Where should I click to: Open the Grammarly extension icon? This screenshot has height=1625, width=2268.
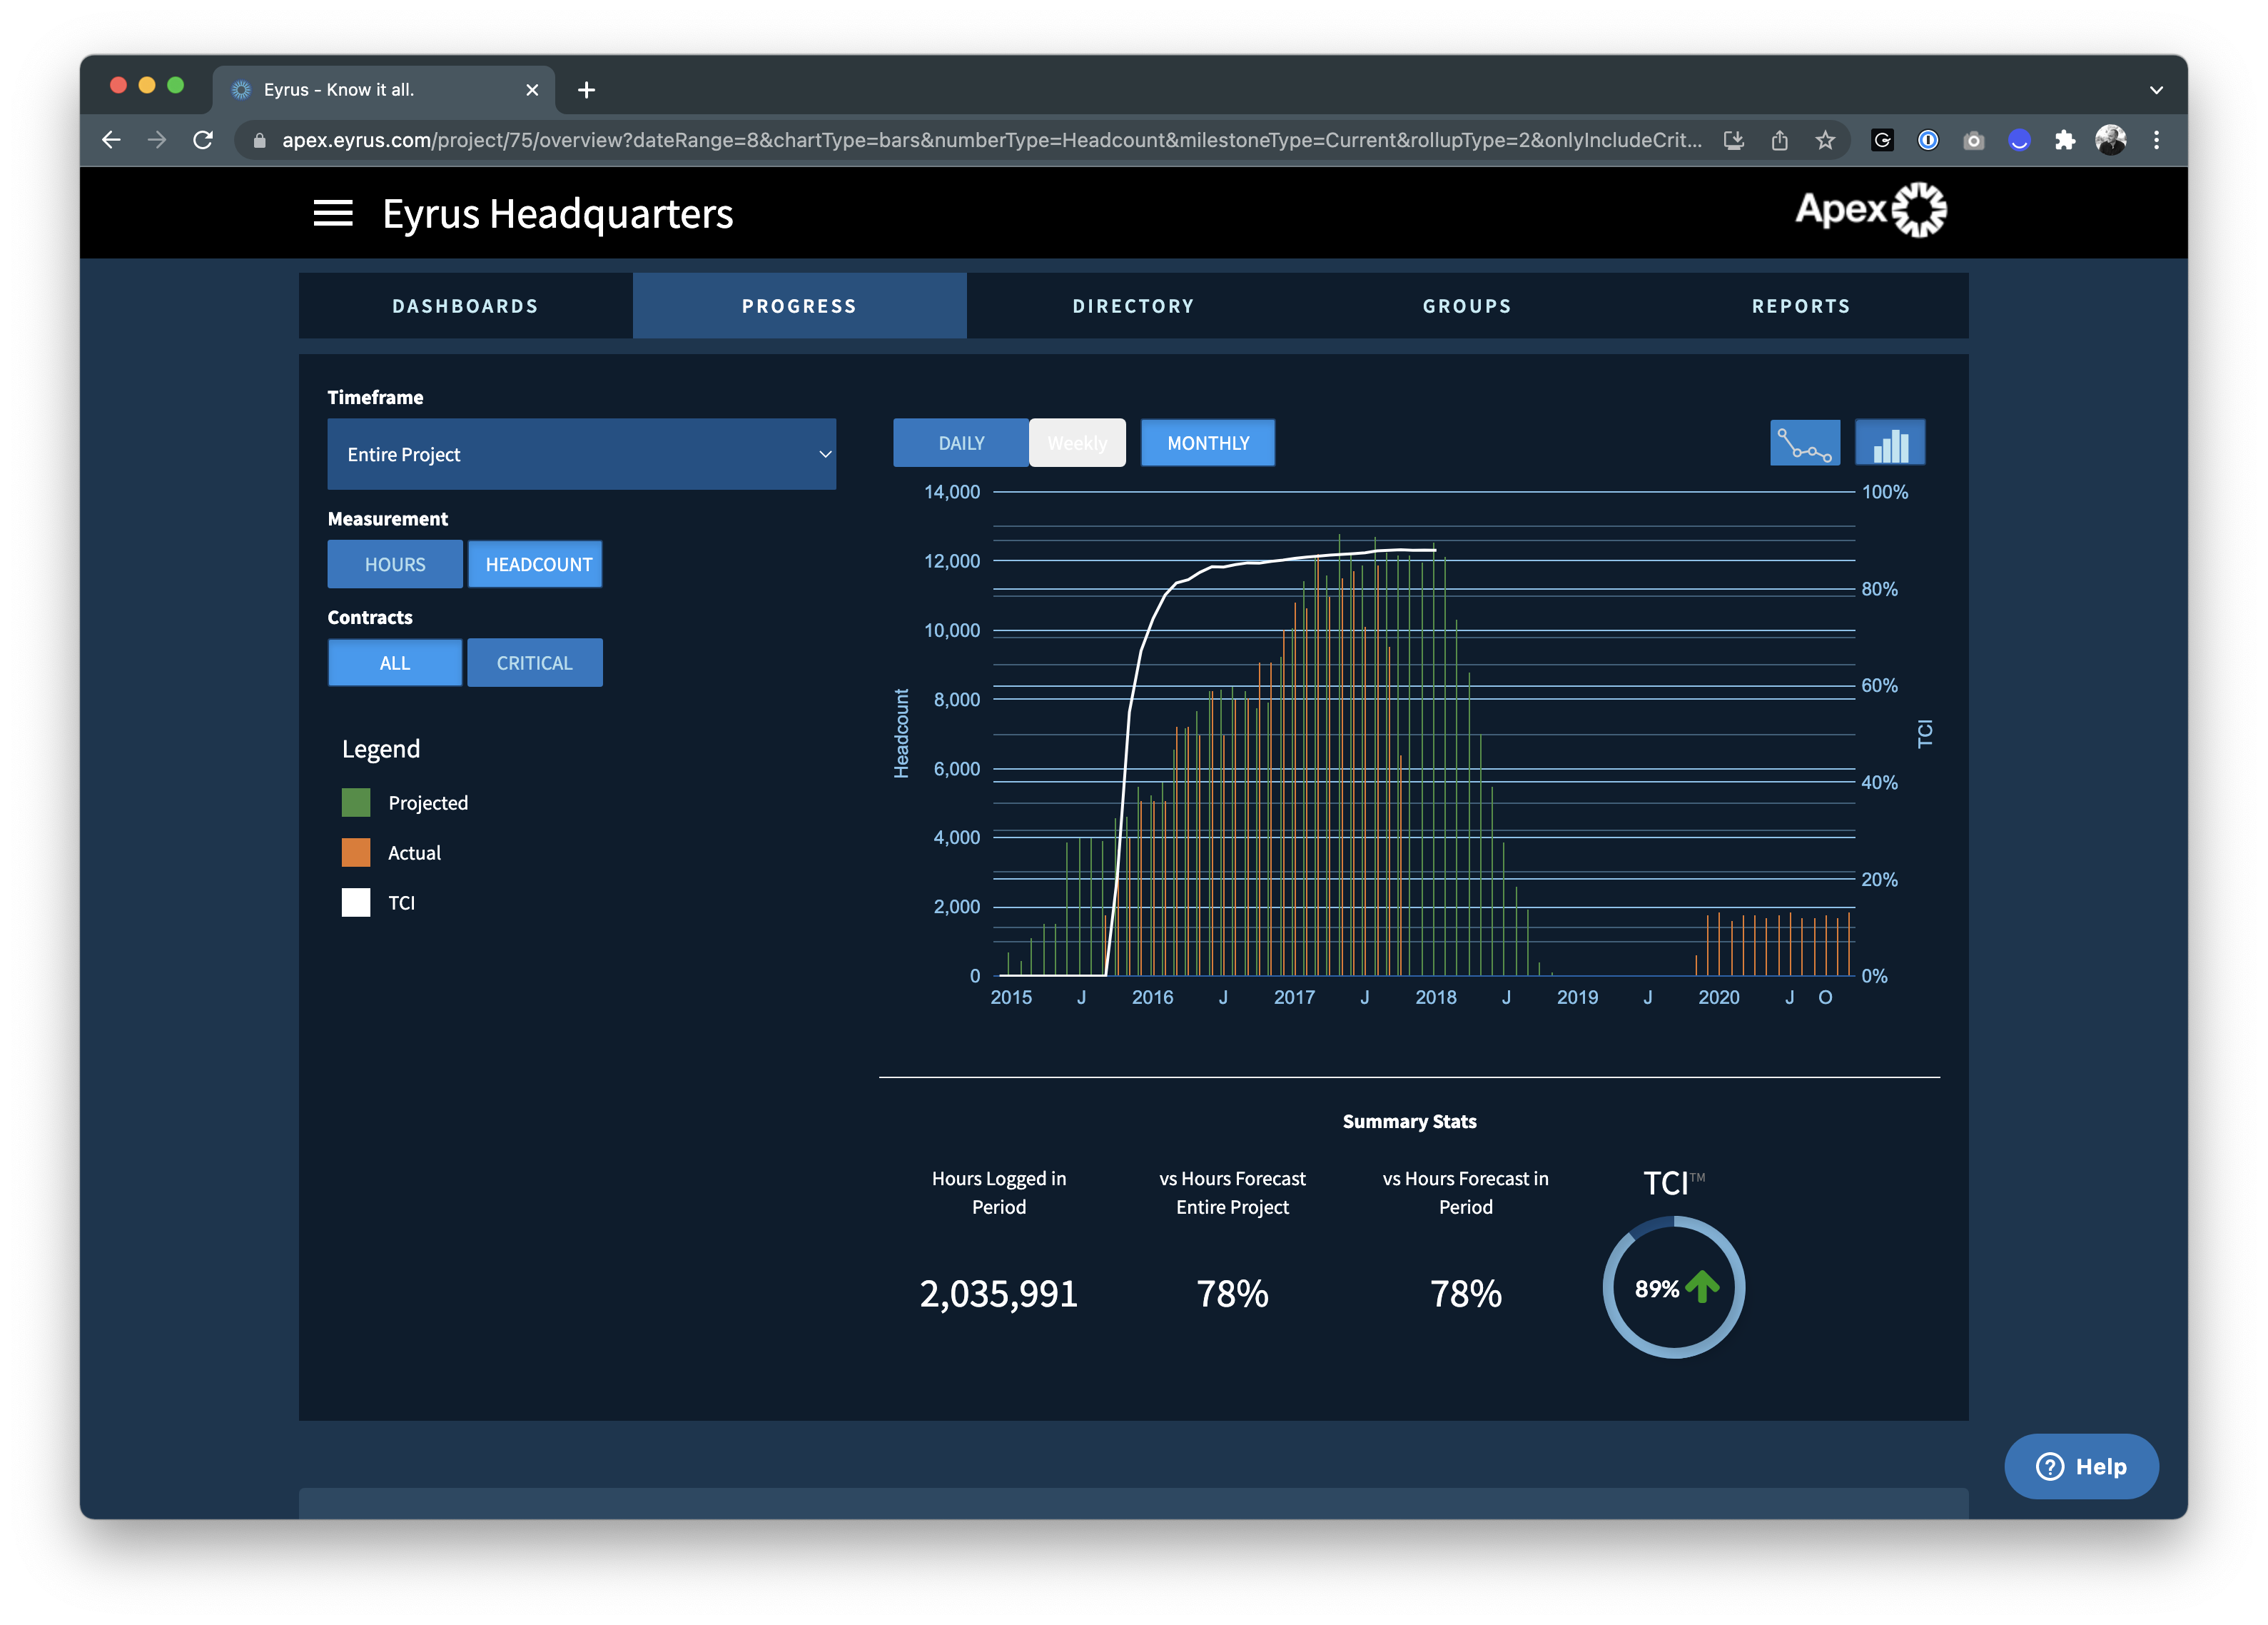click(1882, 140)
